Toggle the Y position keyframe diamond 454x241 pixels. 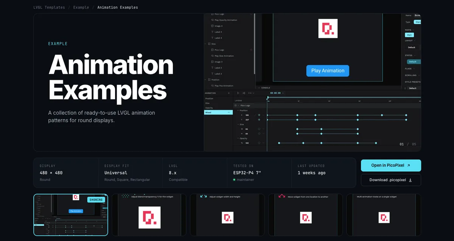pos(259,120)
